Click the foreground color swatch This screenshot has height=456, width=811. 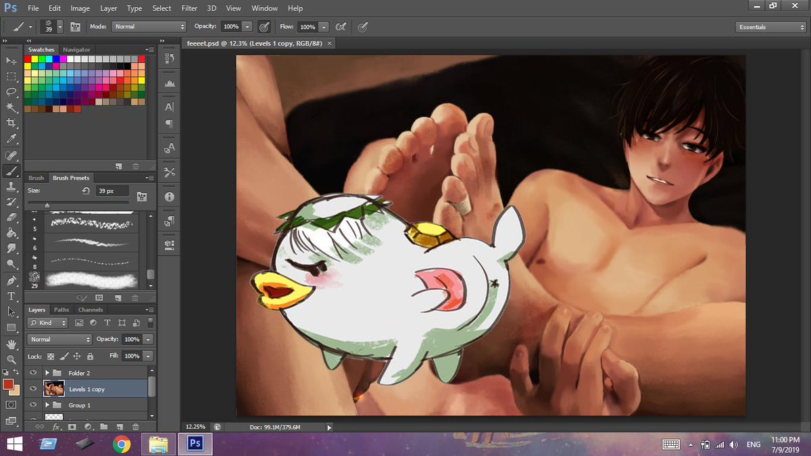point(8,384)
